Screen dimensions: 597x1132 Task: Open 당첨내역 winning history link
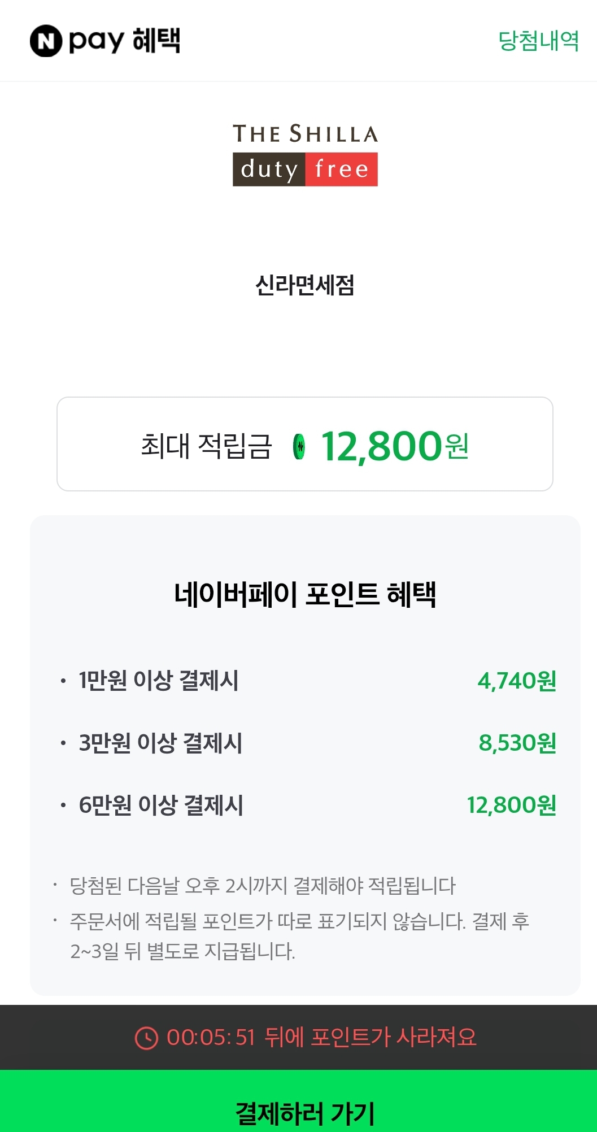538,41
